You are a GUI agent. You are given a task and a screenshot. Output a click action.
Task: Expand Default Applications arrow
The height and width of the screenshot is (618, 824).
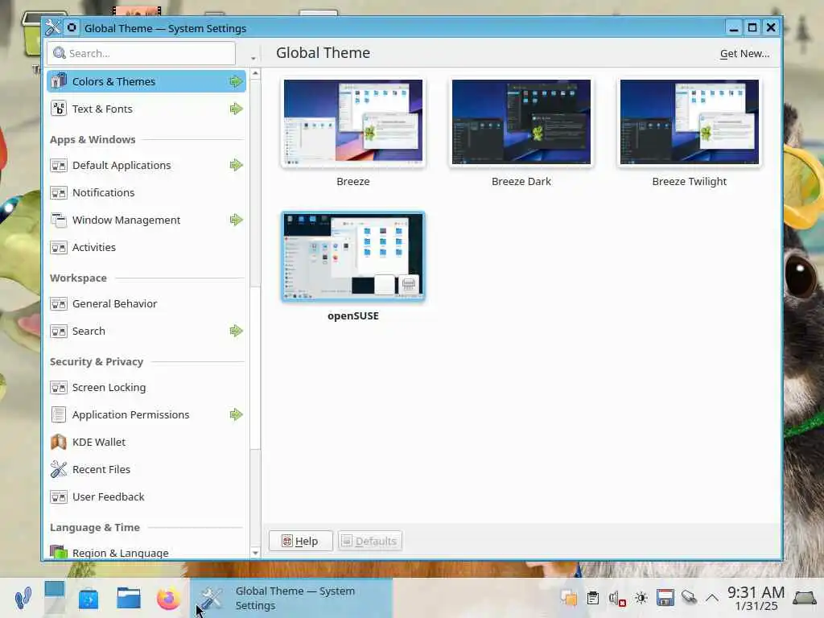pos(236,165)
